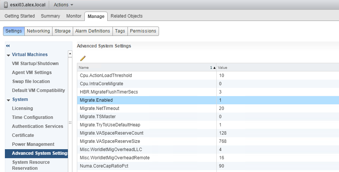Select Swap file location
Screen dimensions: 339x172
[x=31, y=82]
